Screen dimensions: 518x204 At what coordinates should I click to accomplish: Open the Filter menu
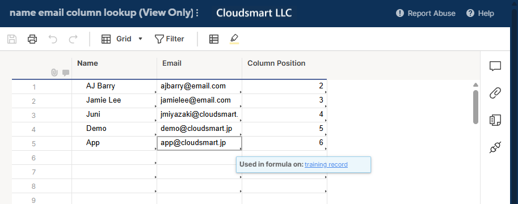(x=169, y=39)
